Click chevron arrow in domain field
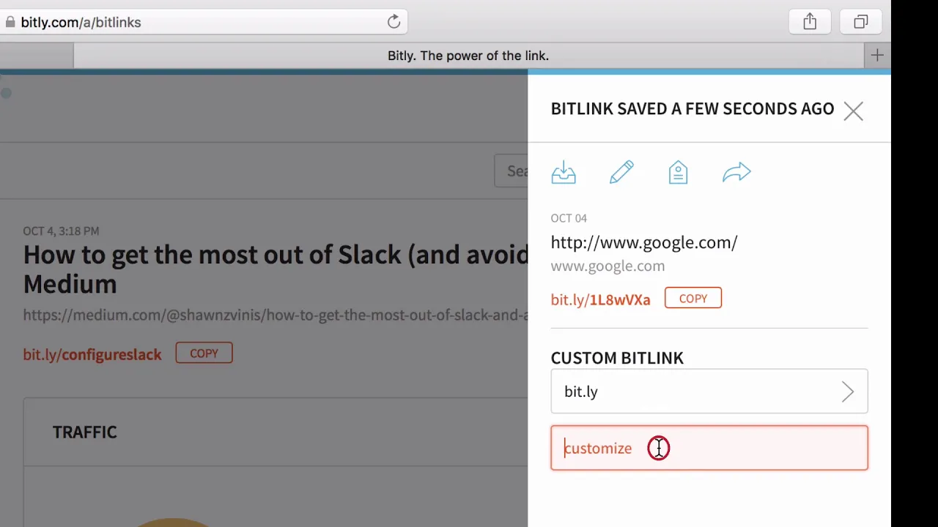The width and height of the screenshot is (938, 527). [848, 392]
